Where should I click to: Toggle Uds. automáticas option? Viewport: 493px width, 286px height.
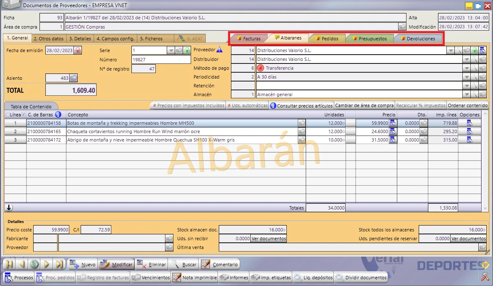pyautogui.click(x=247, y=105)
